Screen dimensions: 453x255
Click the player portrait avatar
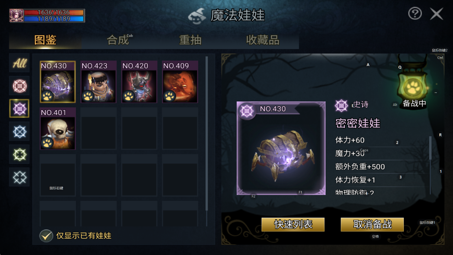click(16, 16)
